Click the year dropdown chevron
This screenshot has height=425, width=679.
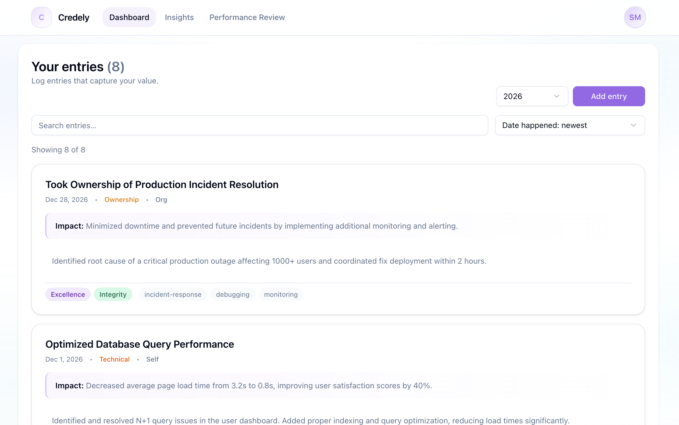pyautogui.click(x=557, y=97)
